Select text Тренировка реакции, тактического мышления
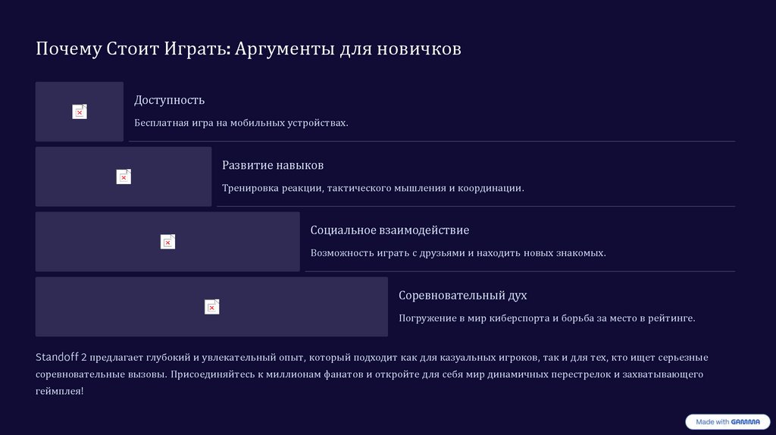This screenshot has height=435, width=776. point(334,188)
